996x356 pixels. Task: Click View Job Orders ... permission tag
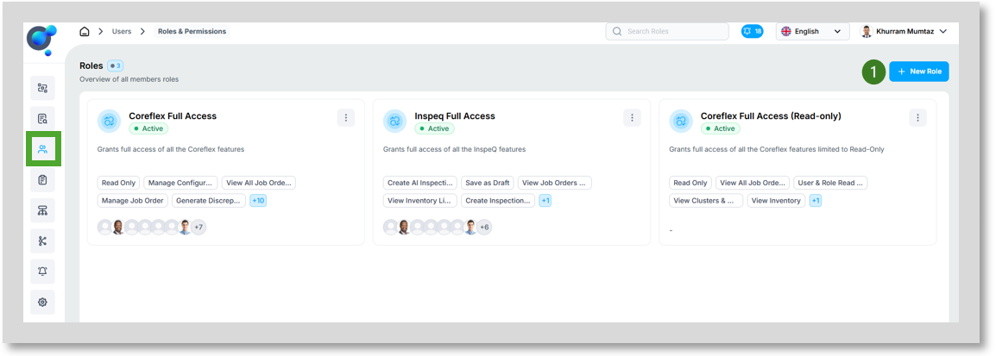point(555,183)
